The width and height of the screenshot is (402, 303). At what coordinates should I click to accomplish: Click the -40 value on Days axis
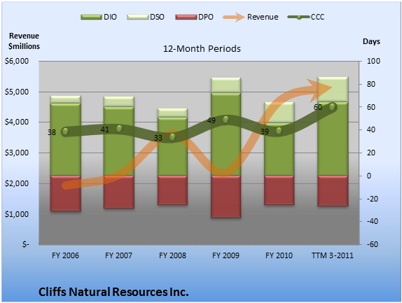[373, 222]
